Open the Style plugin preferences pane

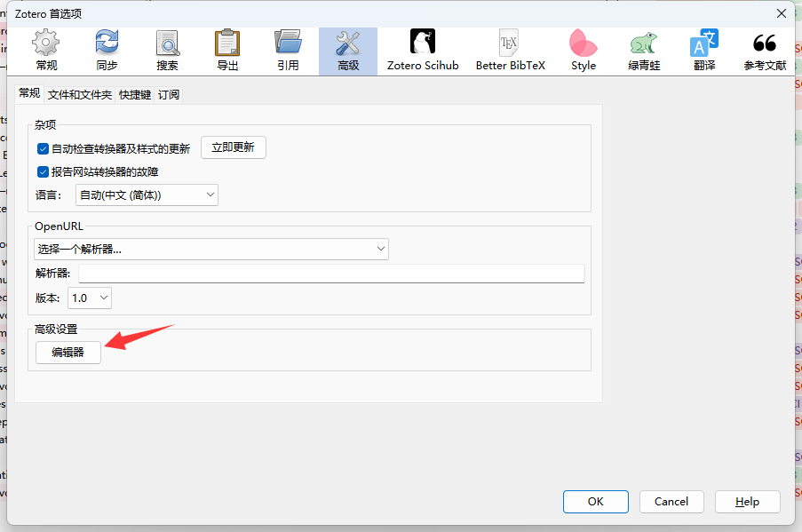[584, 52]
